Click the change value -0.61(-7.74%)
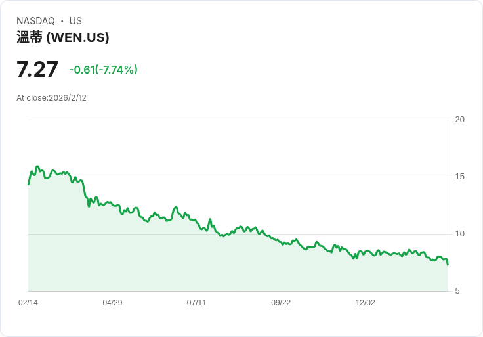This screenshot has width=483, height=337. click(103, 70)
